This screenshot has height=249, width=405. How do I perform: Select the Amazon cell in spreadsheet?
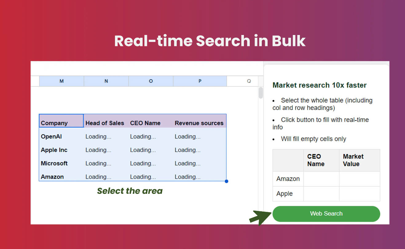pos(52,177)
